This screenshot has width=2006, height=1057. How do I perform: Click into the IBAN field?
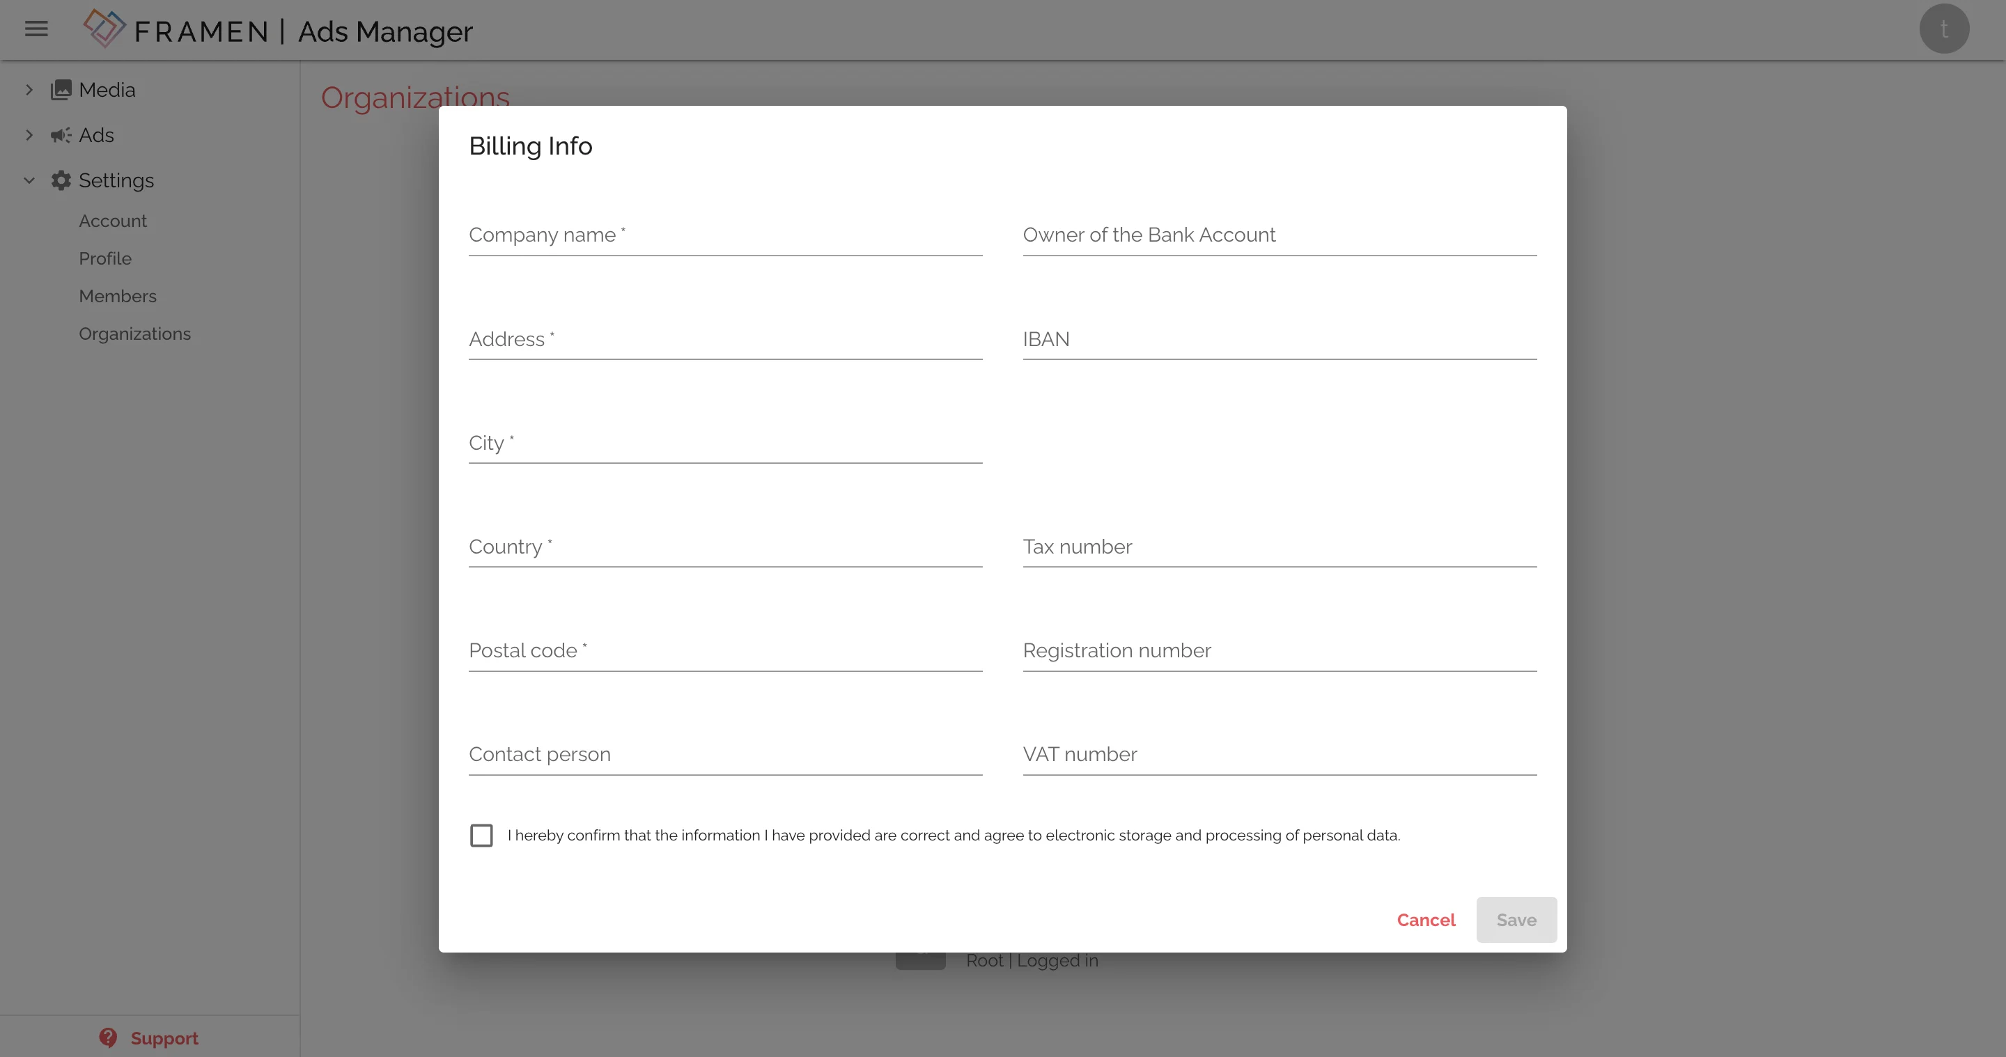pyautogui.click(x=1279, y=339)
